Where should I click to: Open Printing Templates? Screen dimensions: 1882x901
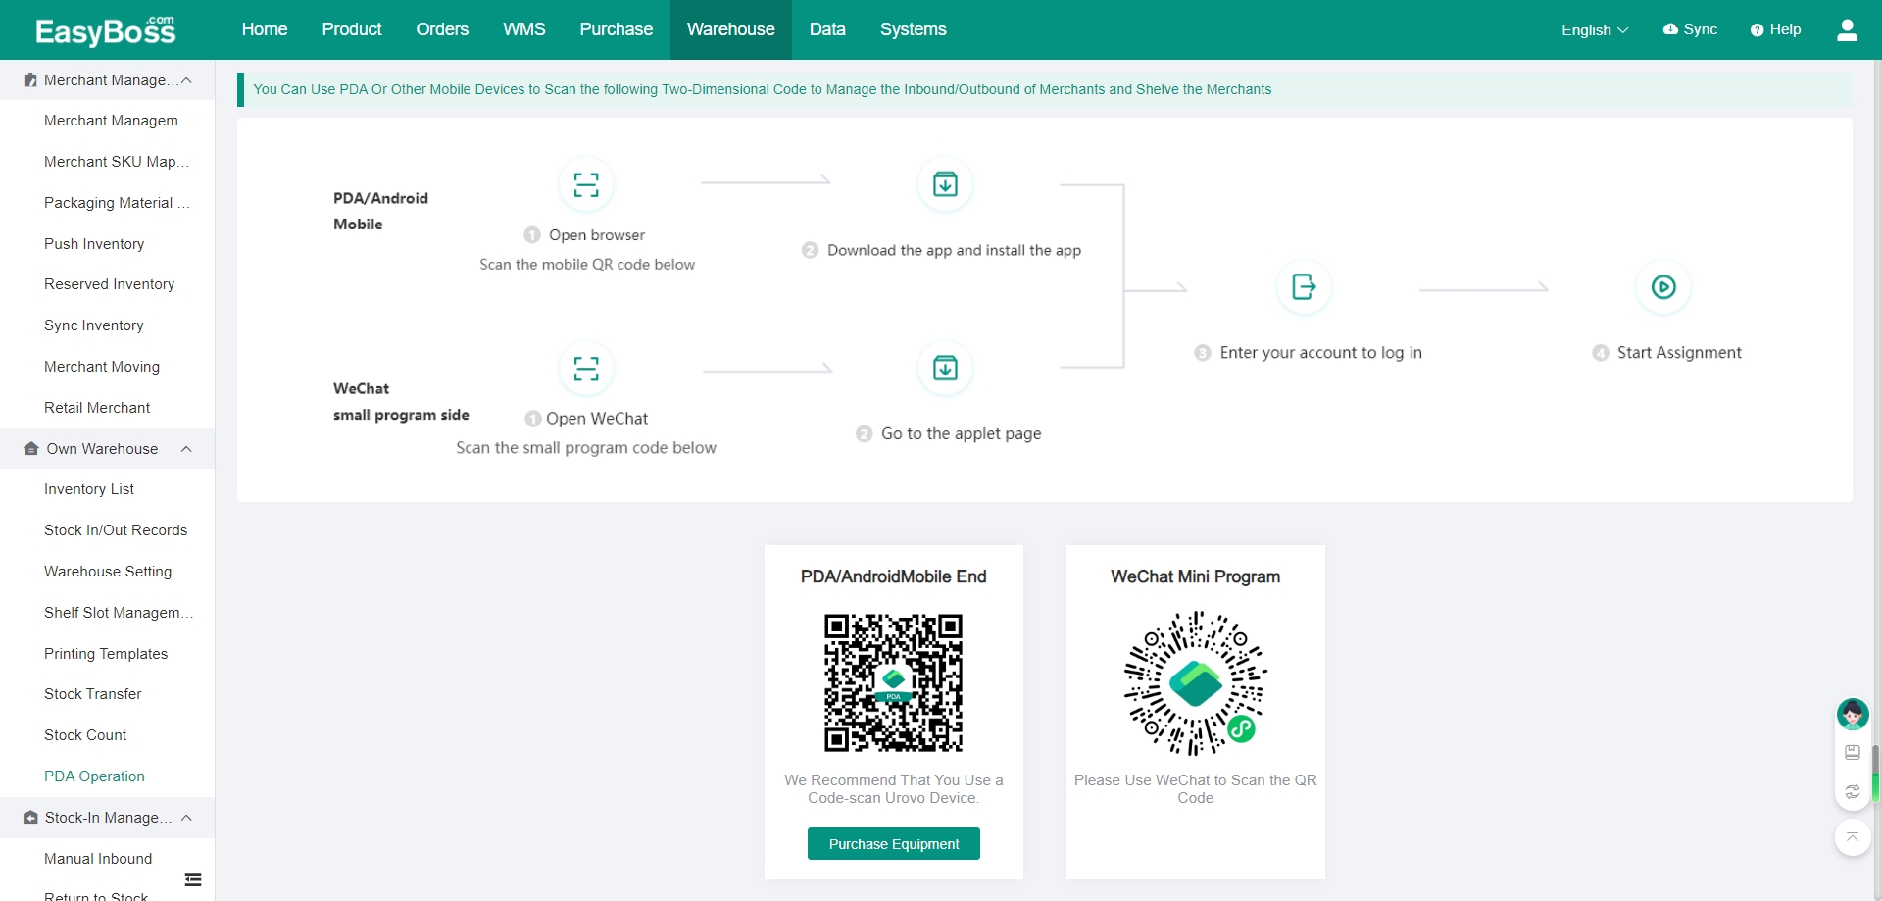[x=108, y=654]
